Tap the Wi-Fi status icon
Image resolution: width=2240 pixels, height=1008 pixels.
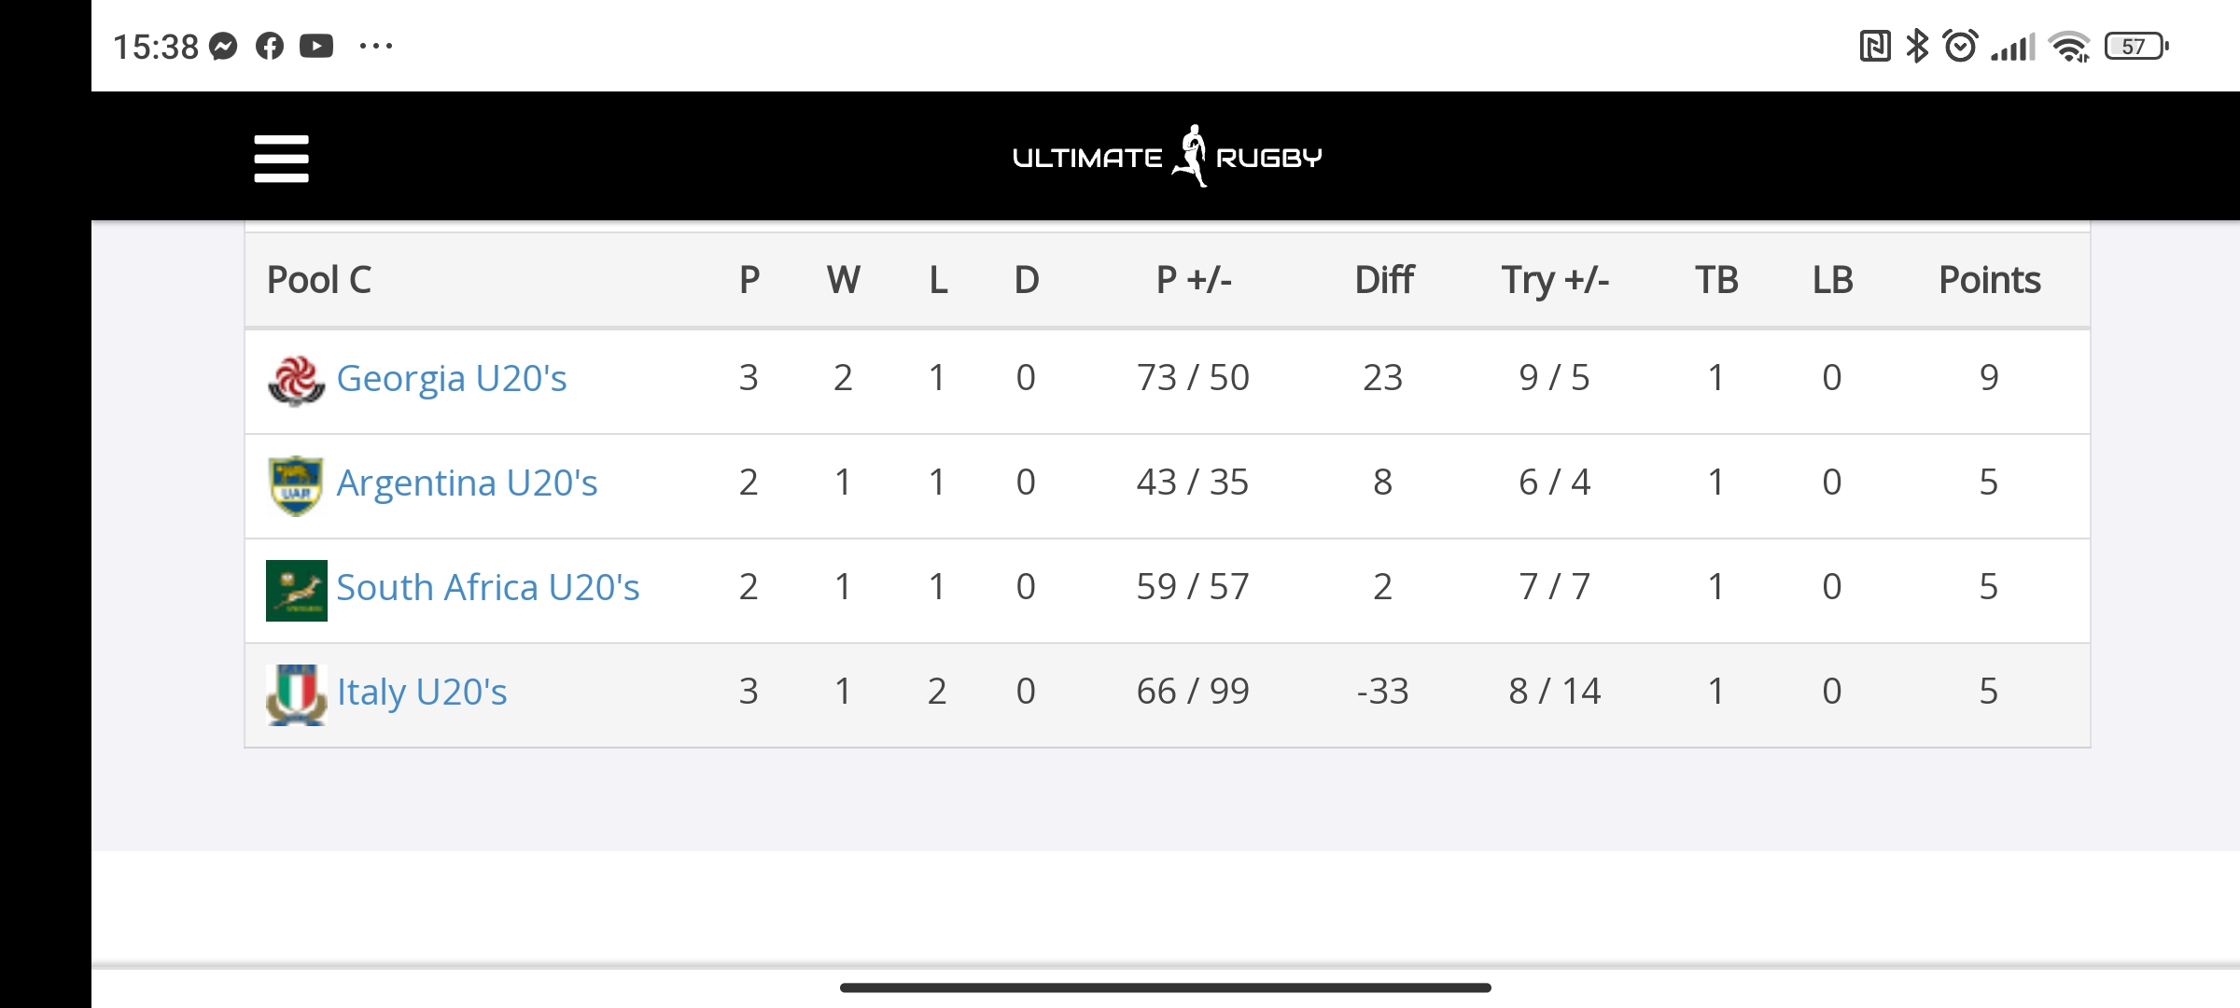(2068, 46)
